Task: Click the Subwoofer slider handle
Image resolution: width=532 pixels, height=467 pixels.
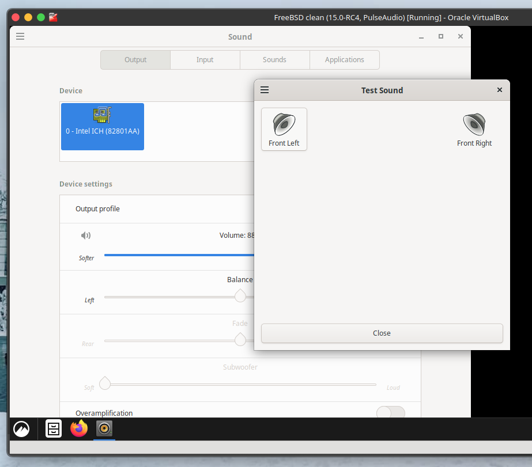Action: (105, 383)
